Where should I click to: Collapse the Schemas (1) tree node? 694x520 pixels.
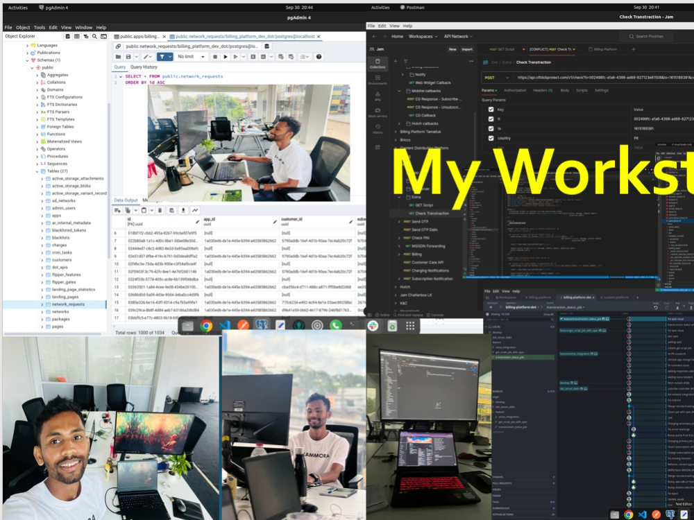pos(28,60)
